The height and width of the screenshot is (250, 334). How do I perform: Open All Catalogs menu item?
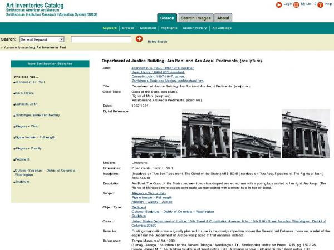tap(222, 28)
